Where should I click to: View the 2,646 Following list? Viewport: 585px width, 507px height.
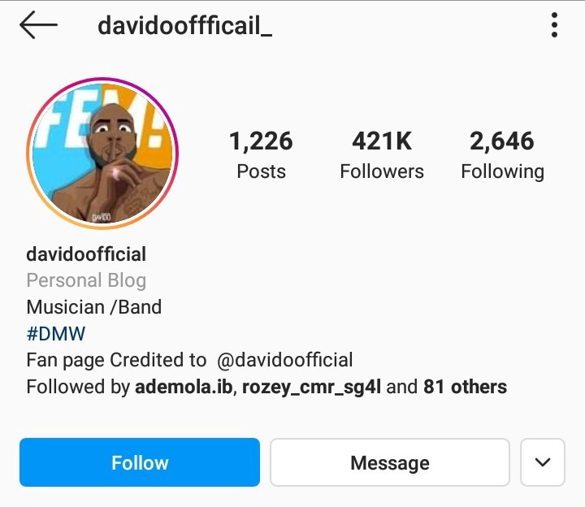(503, 155)
